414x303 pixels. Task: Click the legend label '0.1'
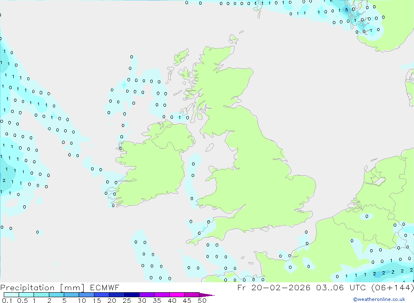click(x=7, y=301)
